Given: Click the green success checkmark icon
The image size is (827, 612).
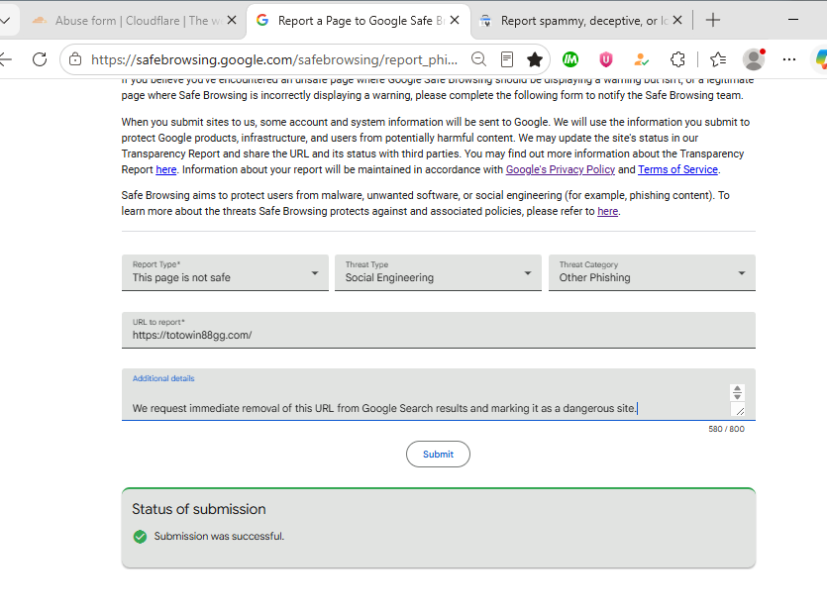Looking at the screenshot, I should coord(140,537).
